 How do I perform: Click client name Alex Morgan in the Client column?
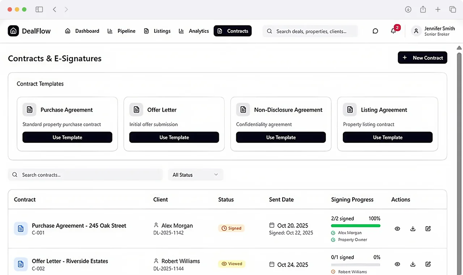click(x=177, y=225)
